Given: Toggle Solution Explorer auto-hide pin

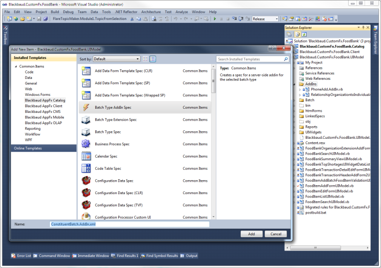Looking at the screenshot, I should click(x=363, y=27).
